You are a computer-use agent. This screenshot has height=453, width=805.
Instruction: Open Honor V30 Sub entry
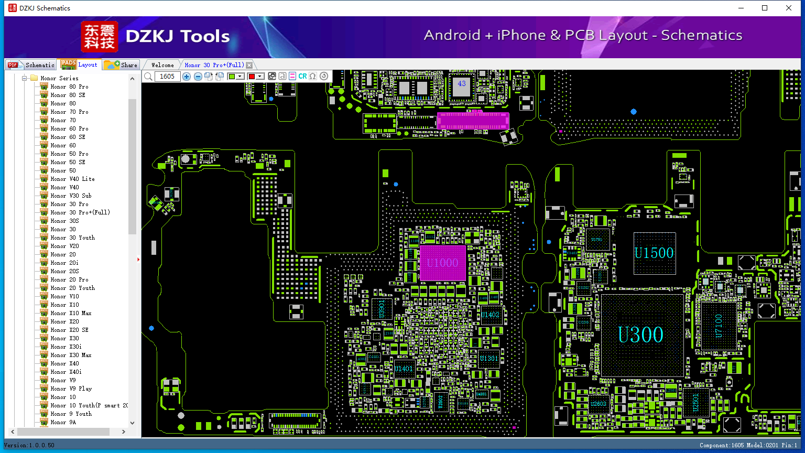(71, 196)
